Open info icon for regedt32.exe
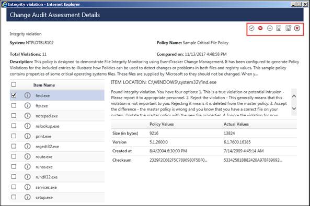The height and width of the screenshot is (206, 310). point(28,146)
